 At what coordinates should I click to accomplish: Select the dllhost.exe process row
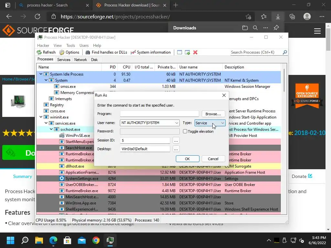158,166
